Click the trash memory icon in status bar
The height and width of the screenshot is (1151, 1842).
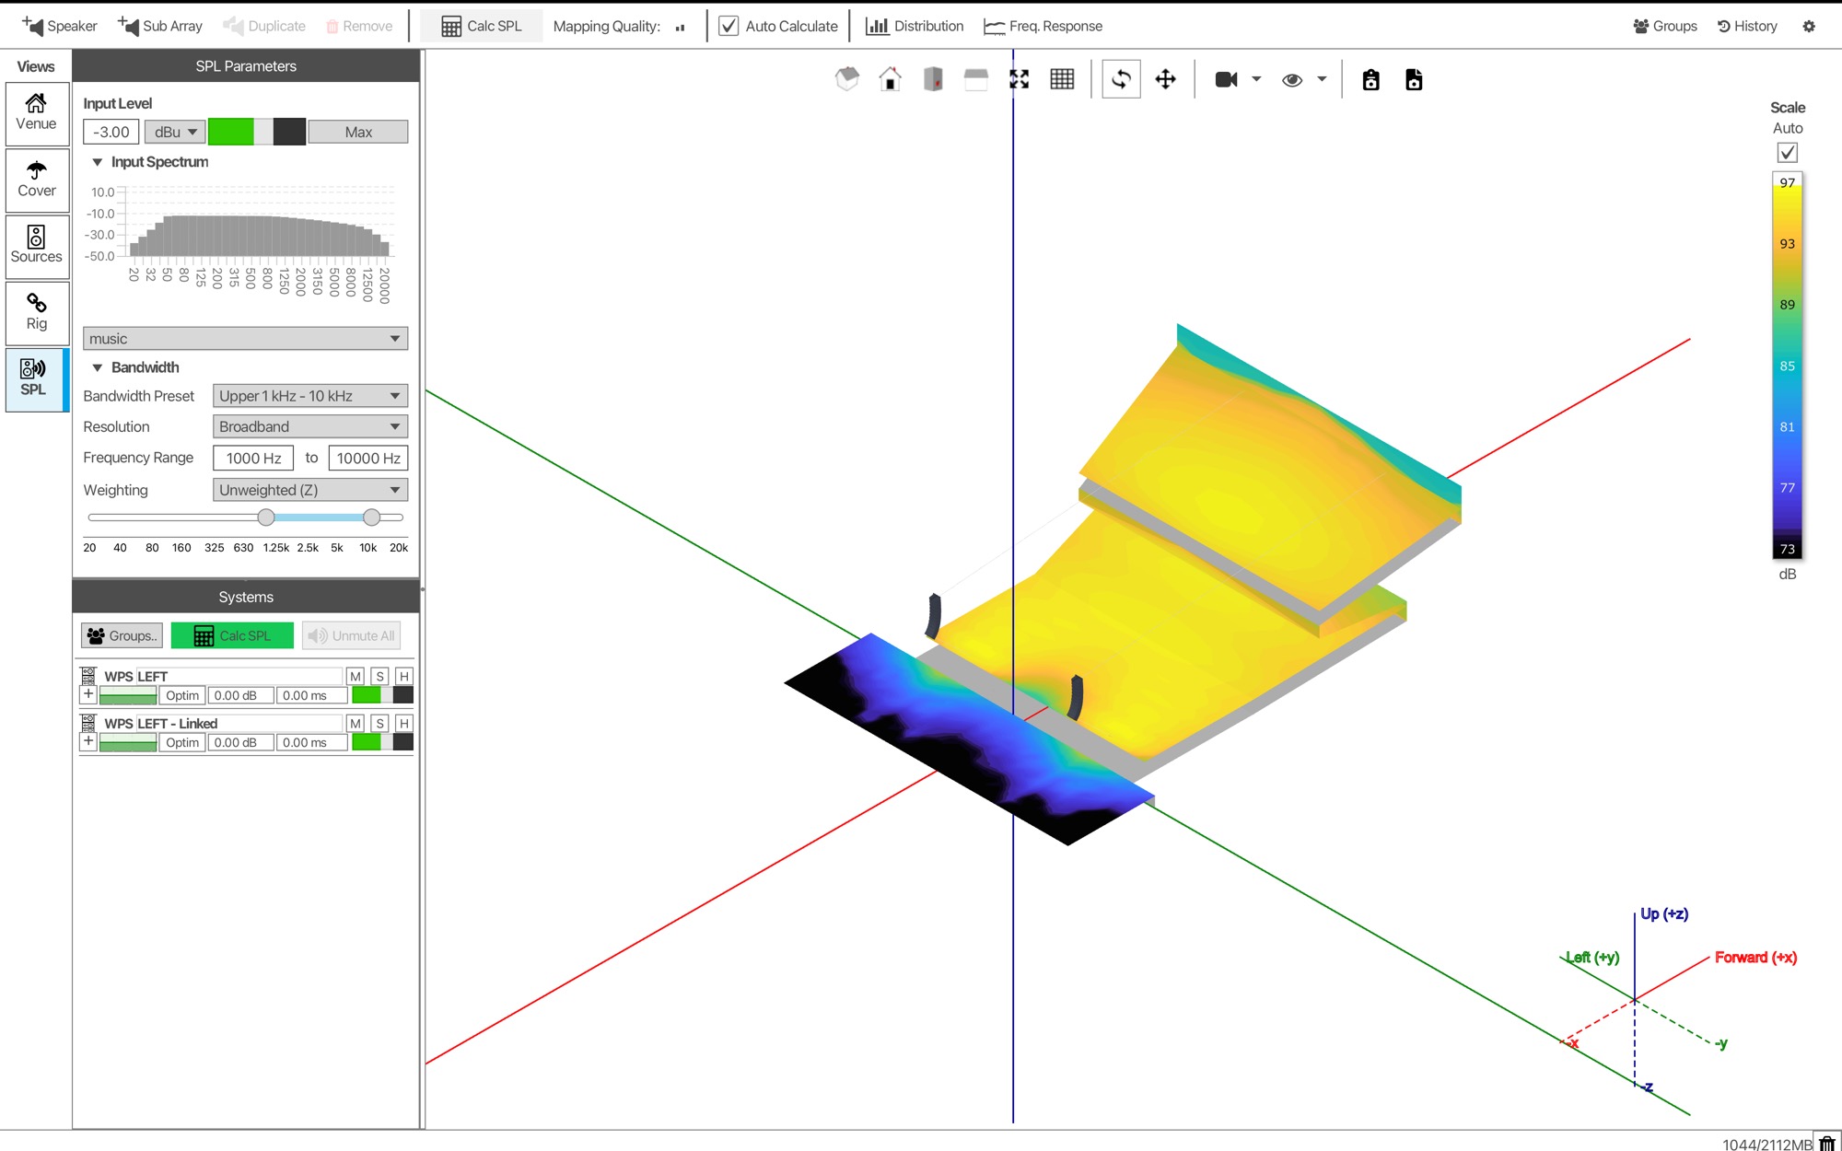pos(1826,1143)
